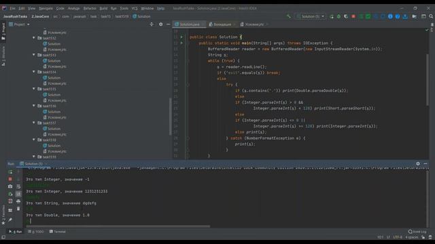Stop process with Run panel red square

(x=10, y=179)
